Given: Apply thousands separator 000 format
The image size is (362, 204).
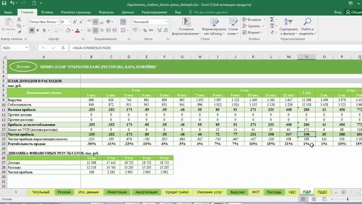Looking at the screenshot, I should pos(151,30).
